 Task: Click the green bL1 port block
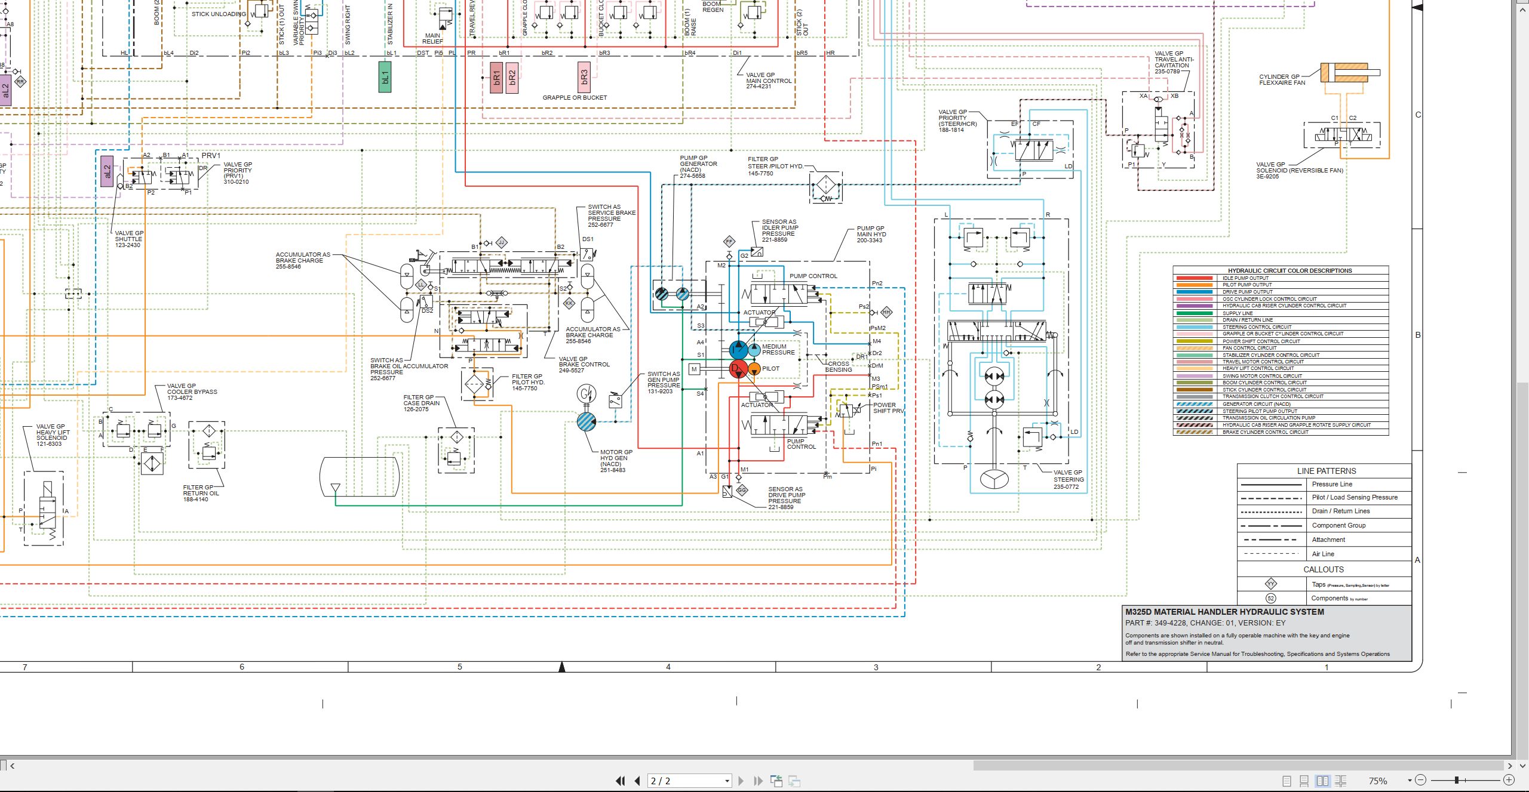(385, 77)
